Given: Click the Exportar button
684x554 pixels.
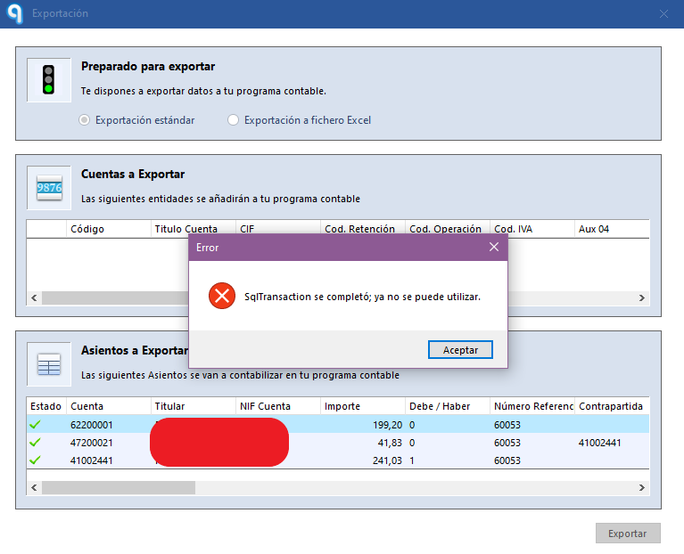Looking at the screenshot, I should click(x=628, y=534).
